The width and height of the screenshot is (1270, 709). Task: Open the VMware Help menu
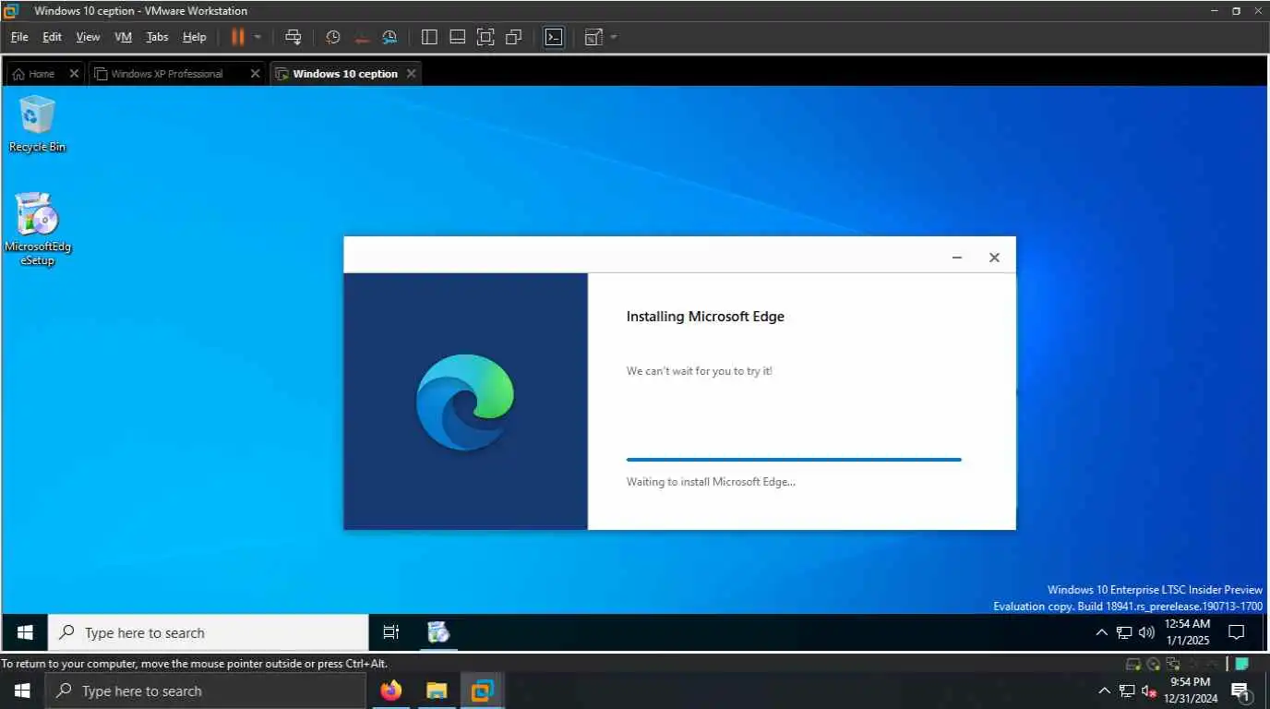click(194, 37)
